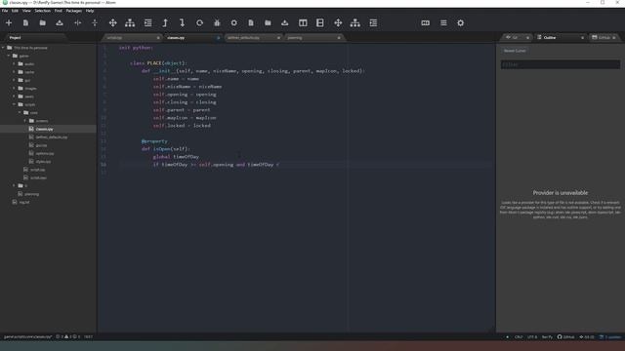This screenshot has width=625, height=351.
Task: Click the 1 update status bar item
Action: pos(610,337)
